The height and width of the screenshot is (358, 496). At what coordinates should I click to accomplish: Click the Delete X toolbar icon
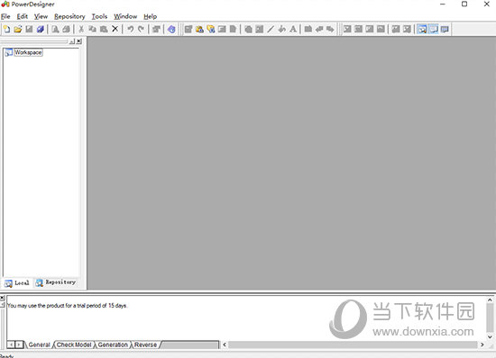(x=115, y=29)
